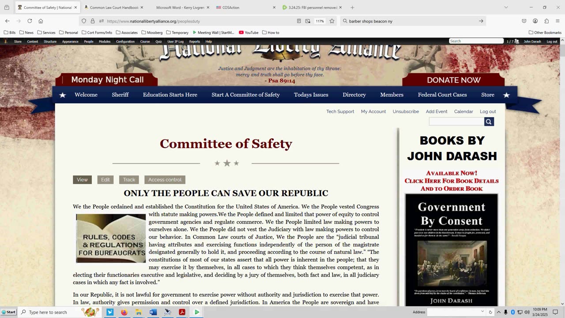Open the Government By Consent book cover
Viewport: 565px width, 318px height.
coord(452,250)
